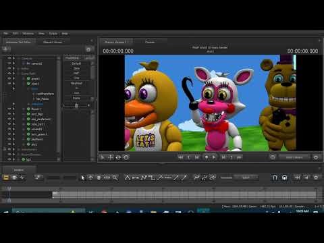Image resolution: width=324 pixels, height=243 pixels.
Task: Choose the viewport translate move tool
Action: coord(111,157)
